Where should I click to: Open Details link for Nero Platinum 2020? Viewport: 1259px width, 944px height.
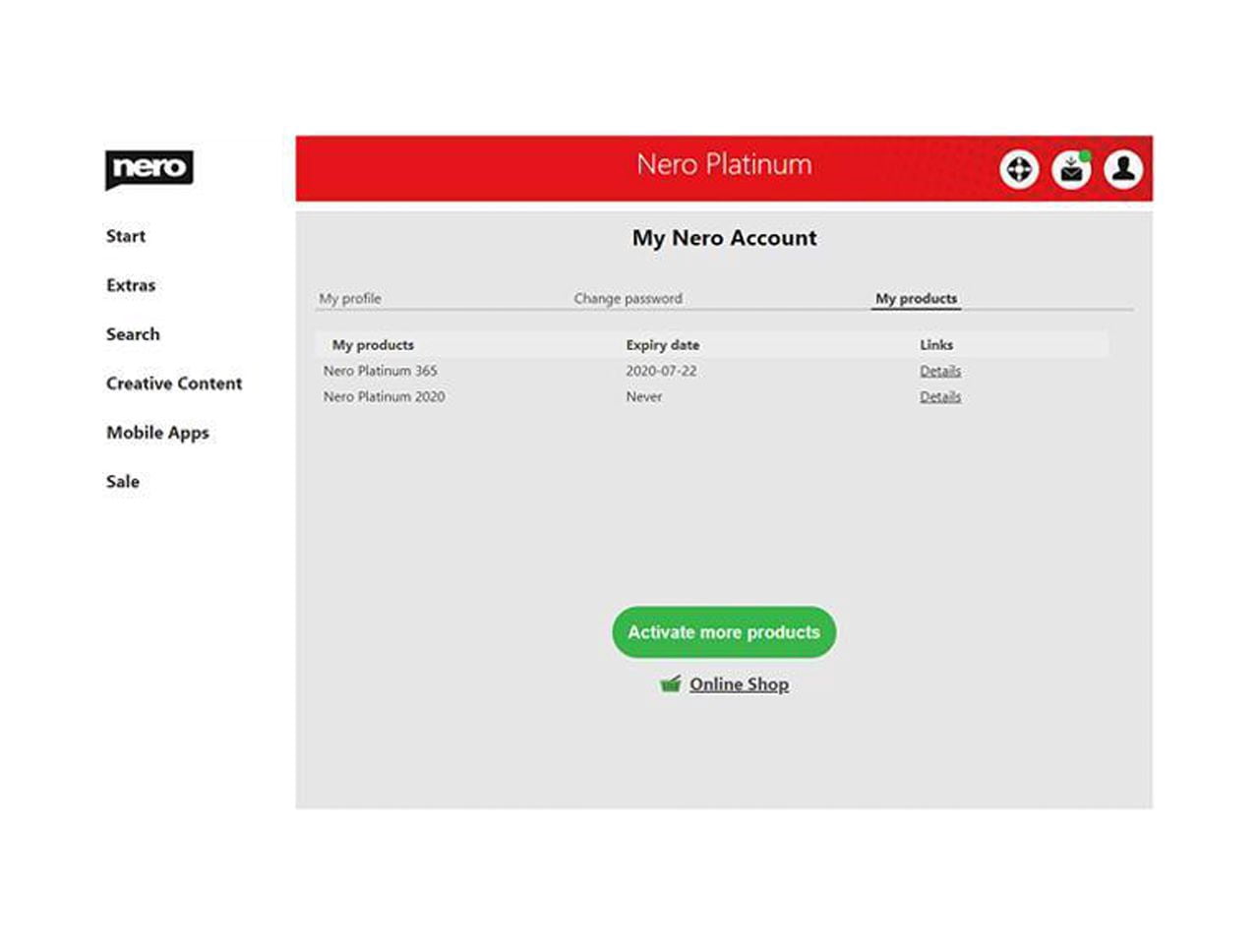coord(940,396)
